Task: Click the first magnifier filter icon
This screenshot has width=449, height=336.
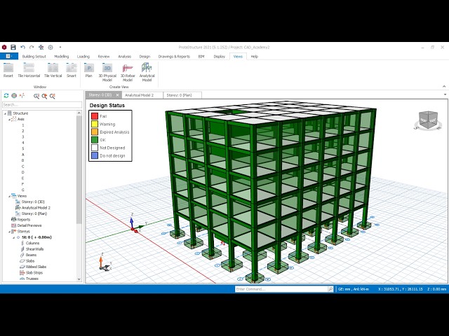Action: coord(36,96)
